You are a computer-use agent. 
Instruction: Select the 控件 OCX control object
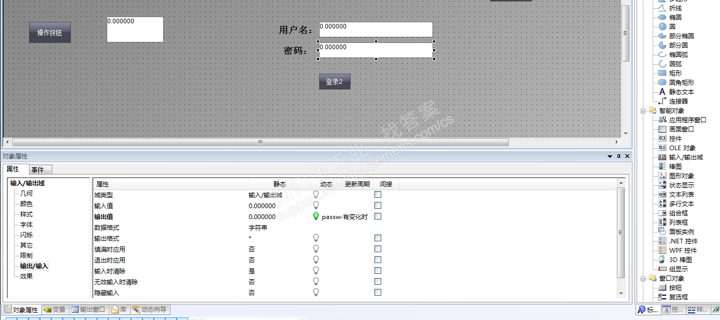point(675,138)
